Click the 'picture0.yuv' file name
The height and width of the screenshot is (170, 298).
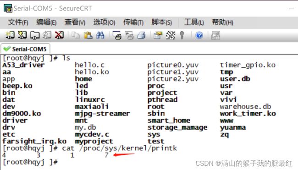(173, 65)
